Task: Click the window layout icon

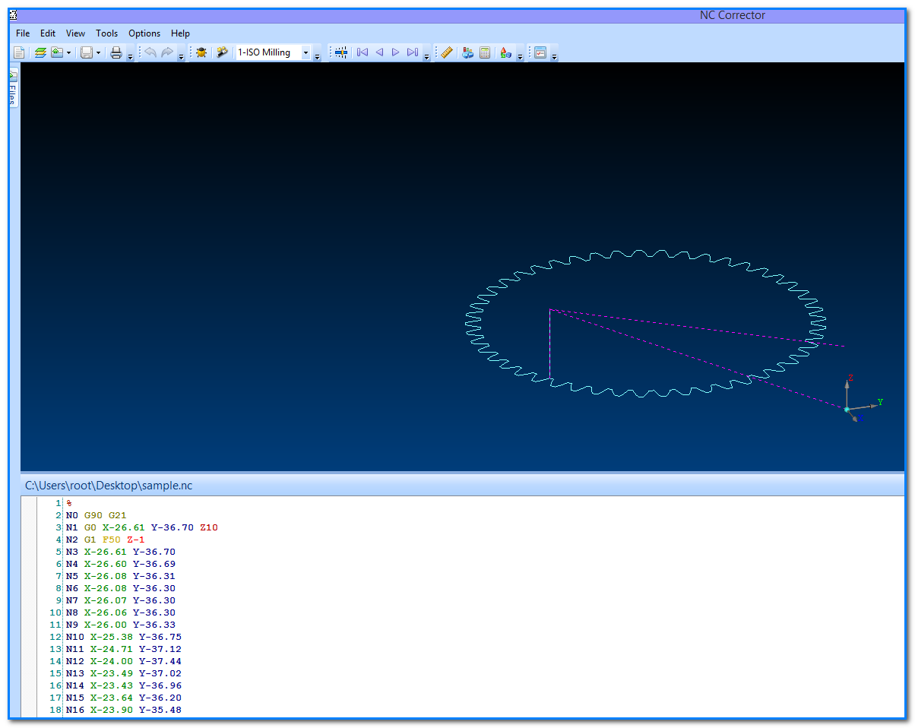Action: pos(540,52)
